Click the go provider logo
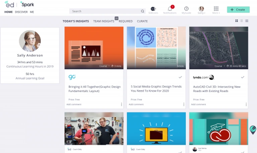The height and width of the screenshot is (153, 257). point(72,77)
